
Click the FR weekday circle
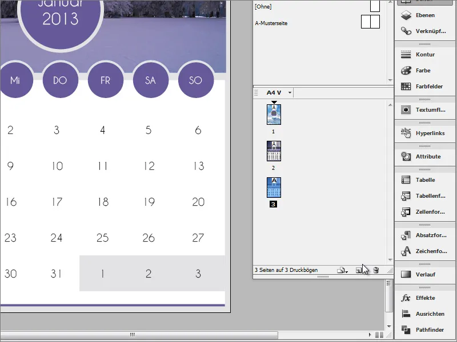pos(106,80)
